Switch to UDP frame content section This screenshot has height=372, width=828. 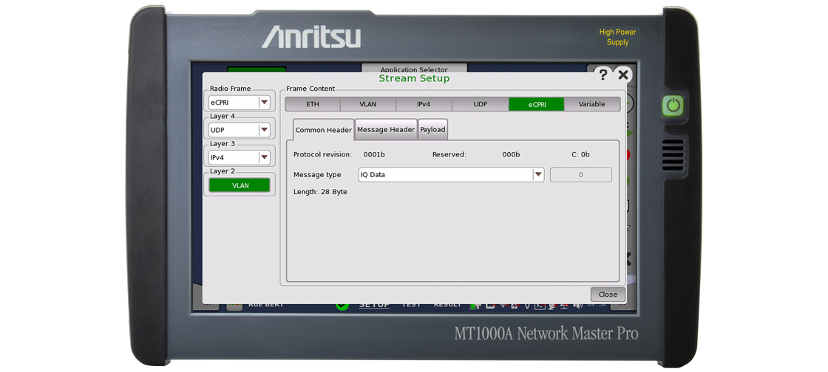[x=480, y=105]
